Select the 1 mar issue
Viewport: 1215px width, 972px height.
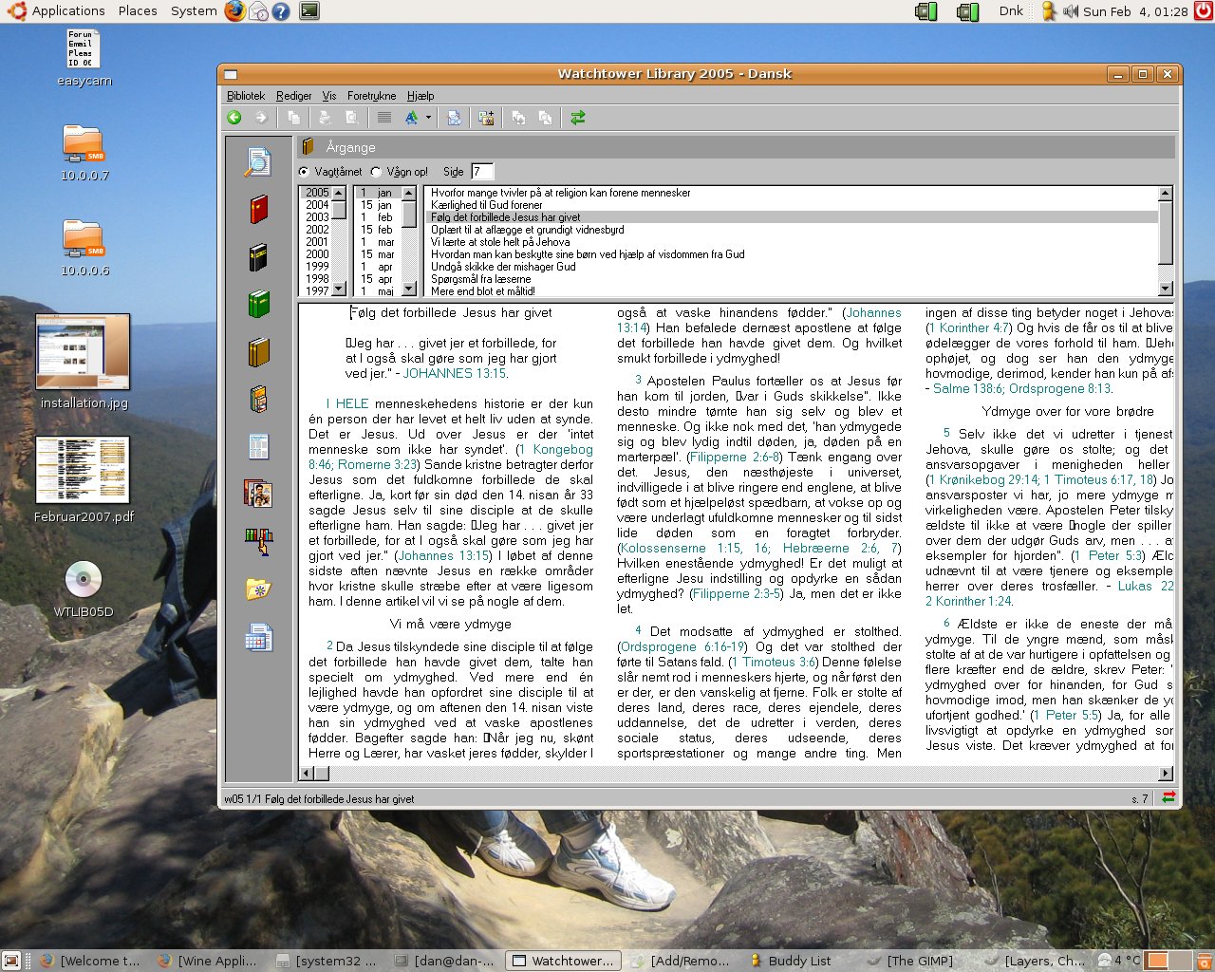[378, 242]
